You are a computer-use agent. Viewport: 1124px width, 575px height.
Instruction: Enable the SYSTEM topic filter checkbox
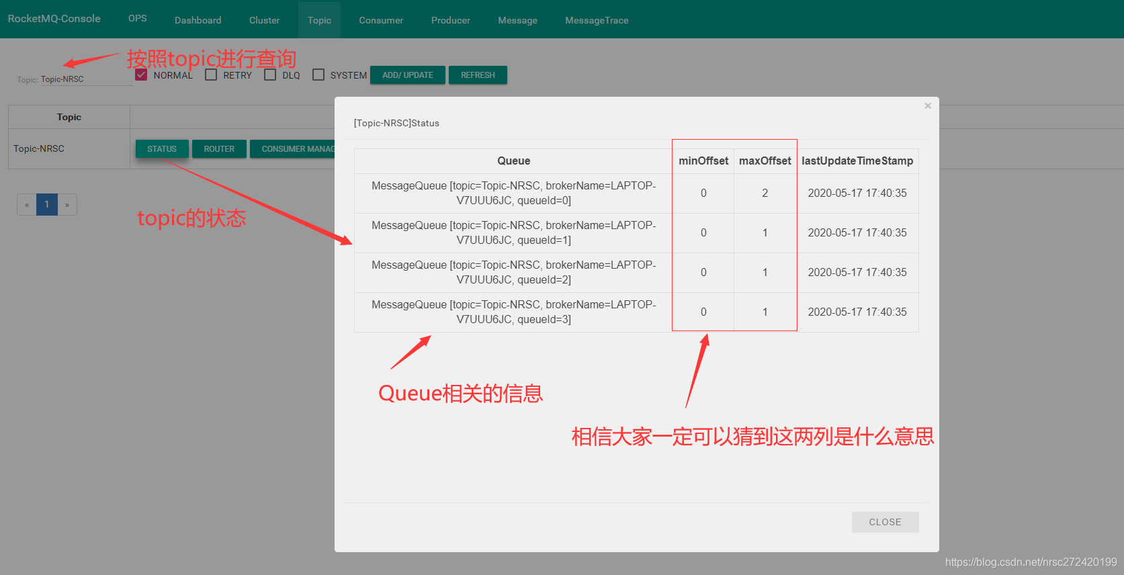pyautogui.click(x=318, y=75)
